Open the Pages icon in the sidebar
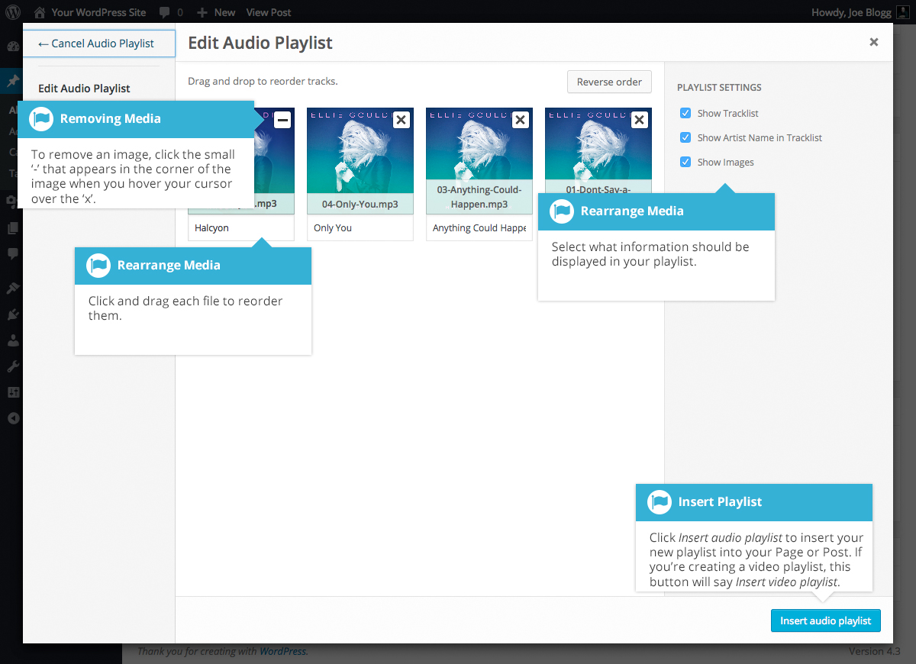The height and width of the screenshot is (664, 916). [x=13, y=227]
